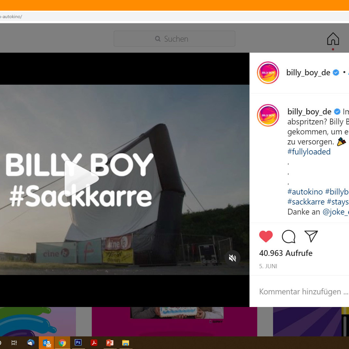Open Photoshop from the taskbar
Viewport: 349px width, 349px height.
coord(78,343)
